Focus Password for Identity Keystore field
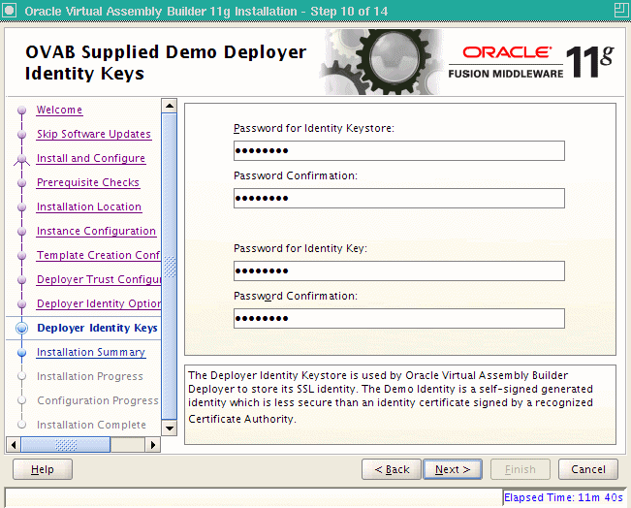Image resolution: width=631 pixels, height=508 pixels. (x=398, y=151)
